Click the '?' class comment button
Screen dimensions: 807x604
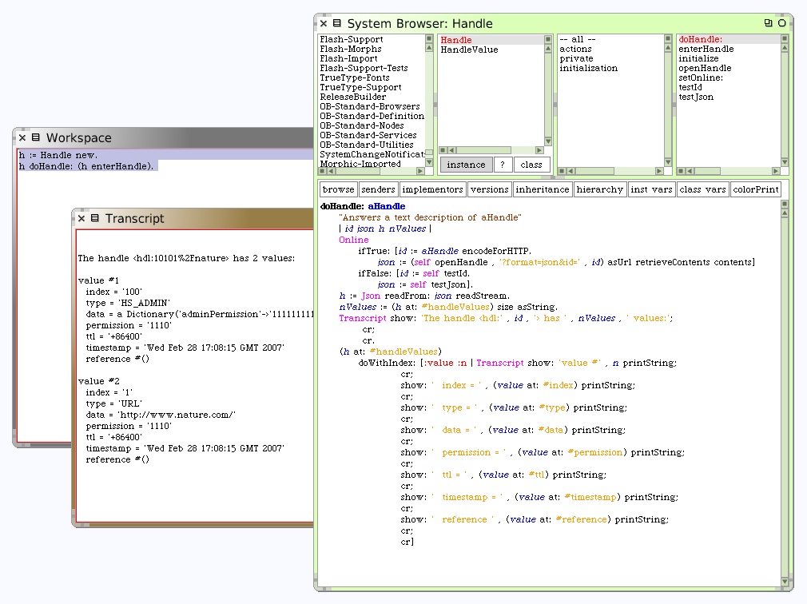coord(503,165)
